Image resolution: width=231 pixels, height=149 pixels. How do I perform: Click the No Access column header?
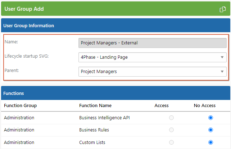(x=205, y=106)
